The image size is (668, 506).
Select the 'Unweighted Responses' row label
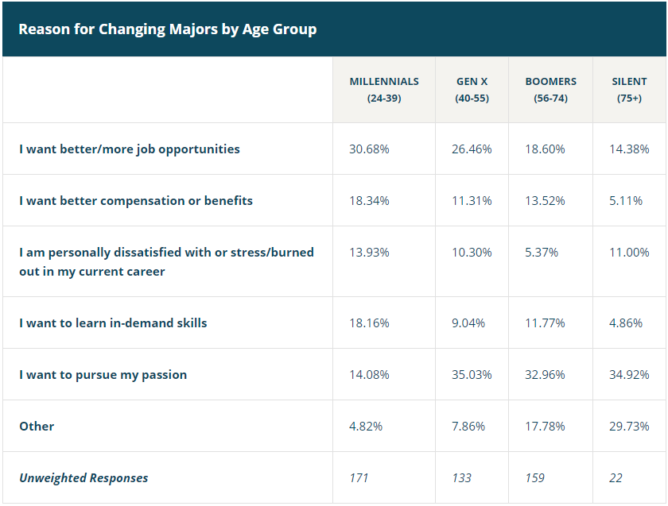[83, 477]
